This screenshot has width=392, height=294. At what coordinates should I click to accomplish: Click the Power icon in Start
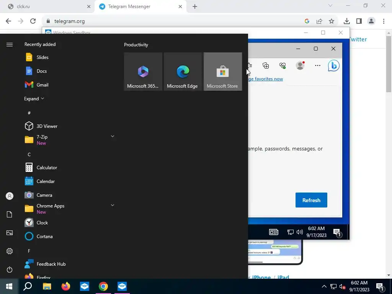click(10, 269)
